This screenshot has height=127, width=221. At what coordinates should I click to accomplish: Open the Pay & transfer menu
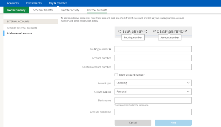click(58, 3)
